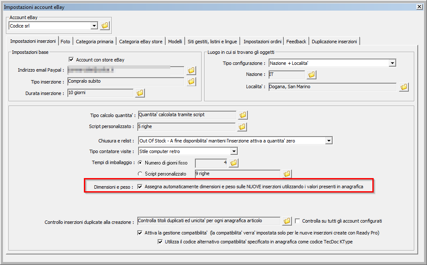
Task: Open the Impostazioni ordini tab
Action: point(262,42)
